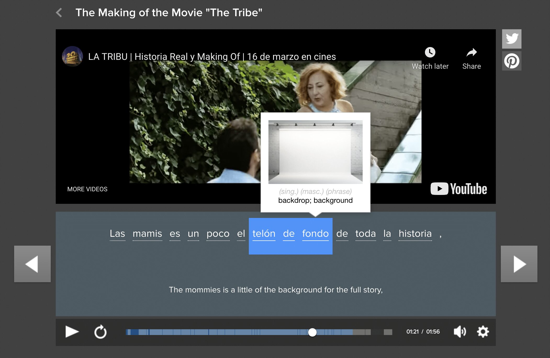
Task: Click the word "historia" in the subtitle
Action: click(415, 233)
